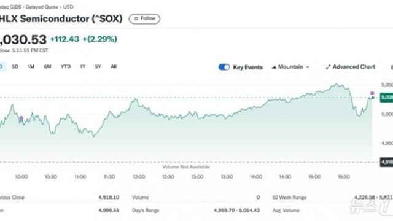393x221 pixels.
Task: Click the Mountain dropdown chevron arrow
Action: pos(308,67)
